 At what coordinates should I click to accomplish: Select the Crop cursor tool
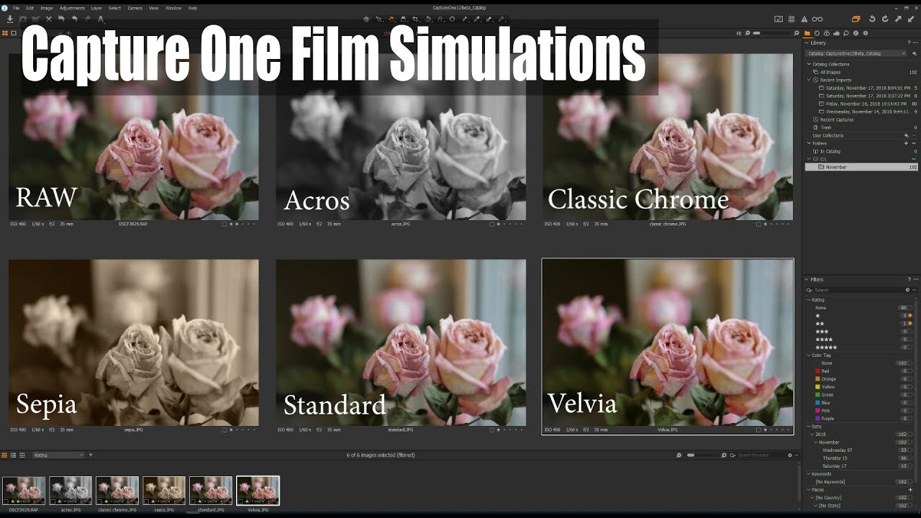point(415,19)
